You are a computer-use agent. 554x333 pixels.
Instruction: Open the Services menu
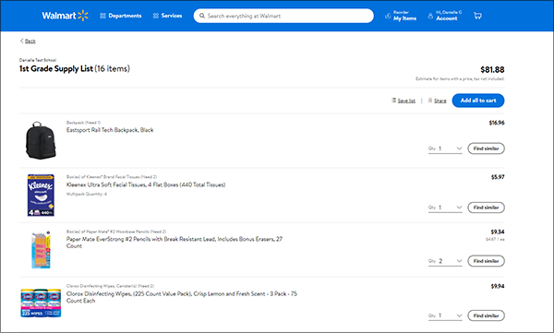click(x=167, y=16)
